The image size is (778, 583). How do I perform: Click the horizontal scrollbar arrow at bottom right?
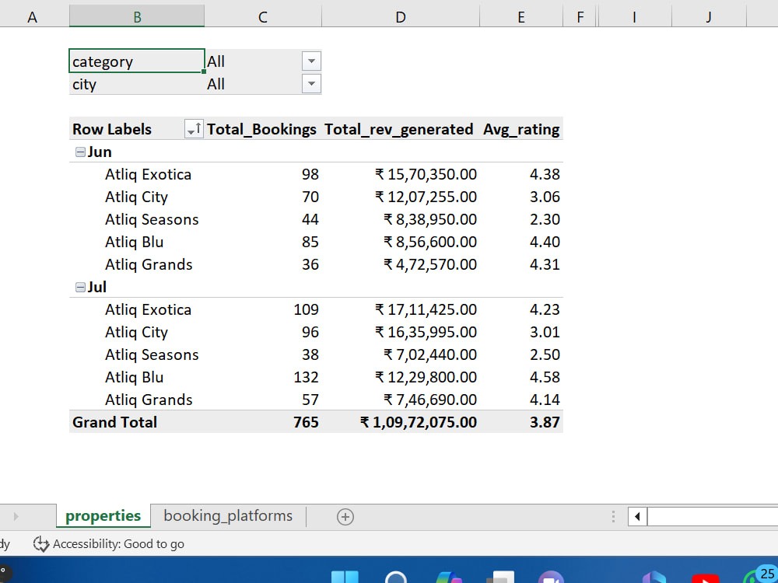tap(636, 515)
